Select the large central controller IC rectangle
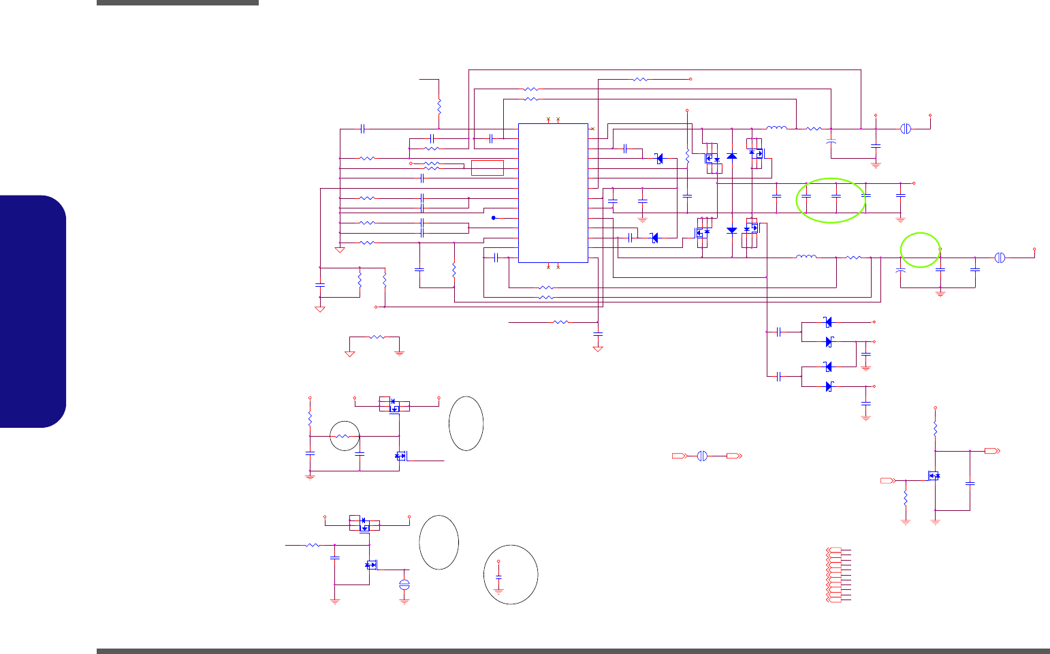 pos(553,193)
